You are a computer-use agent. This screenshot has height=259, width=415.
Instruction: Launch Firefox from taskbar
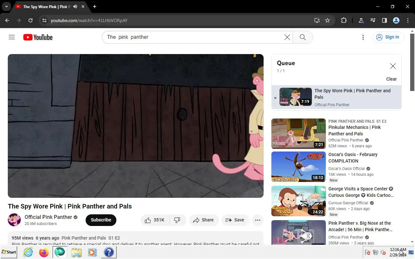(x=44, y=252)
